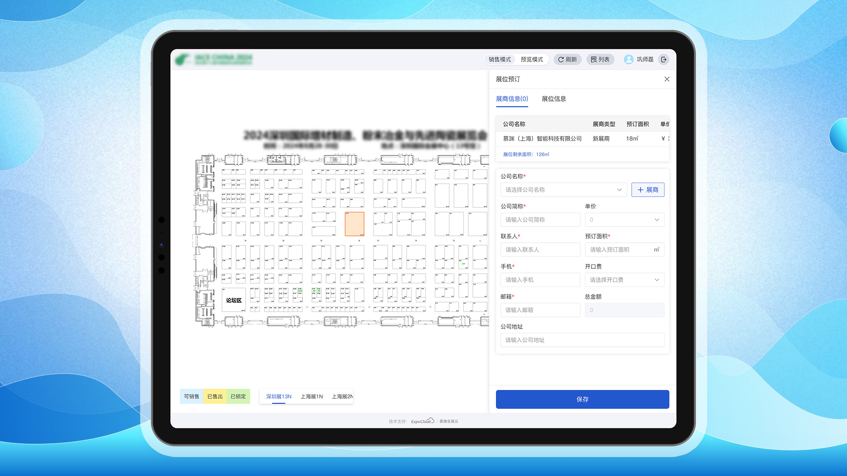The width and height of the screenshot is (847, 476).
Task: Open the 单价 dropdown
Action: click(624, 220)
